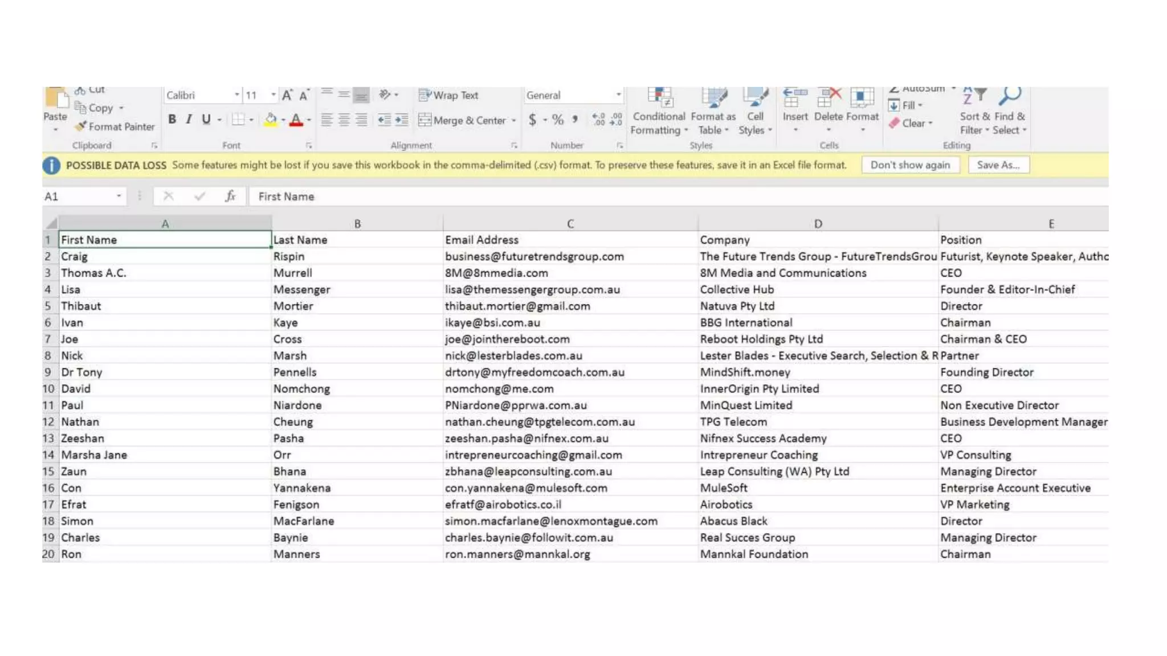Click the Insert Function fx icon
The width and height of the screenshot is (1167, 656).
coord(230,196)
